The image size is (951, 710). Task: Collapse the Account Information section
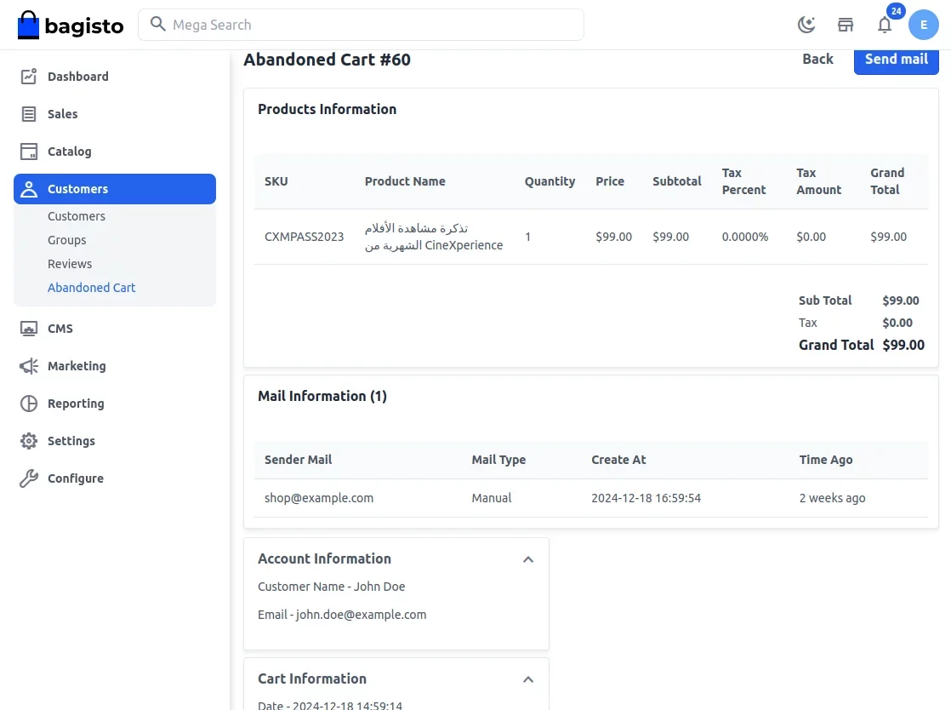[528, 559]
